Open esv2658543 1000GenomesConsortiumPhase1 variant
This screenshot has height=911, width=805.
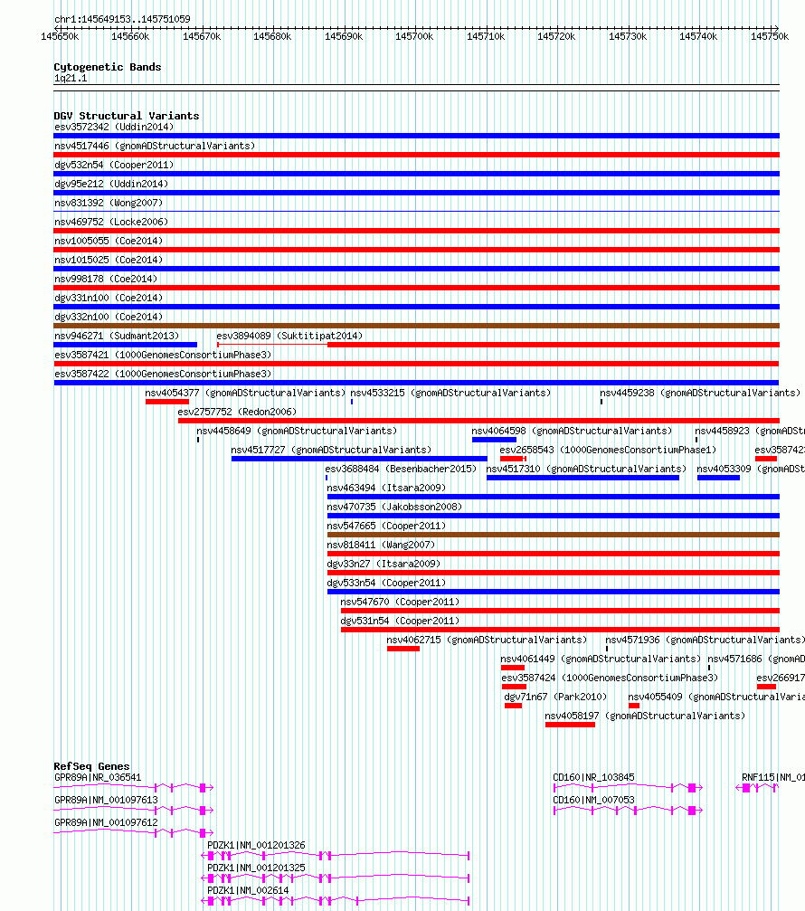click(x=608, y=450)
